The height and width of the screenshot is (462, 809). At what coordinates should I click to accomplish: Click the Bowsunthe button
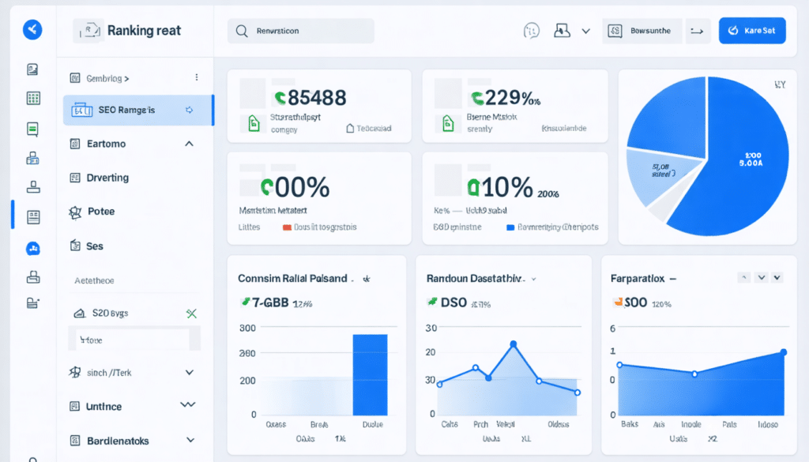coord(642,31)
